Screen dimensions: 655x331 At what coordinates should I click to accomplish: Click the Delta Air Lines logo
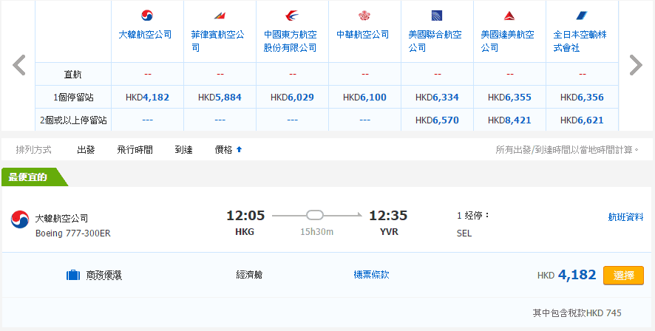509,16
